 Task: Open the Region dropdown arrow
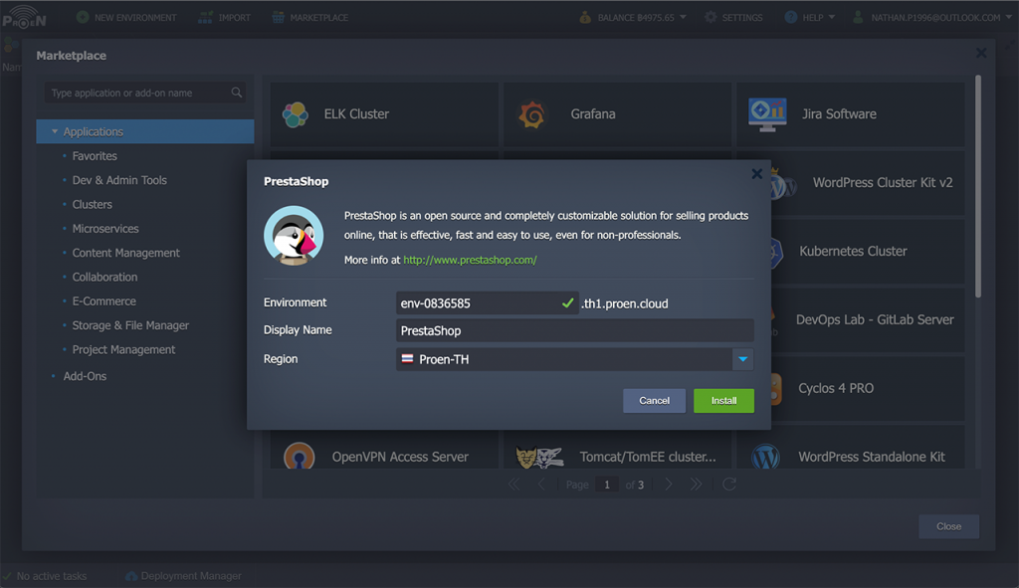[742, 359]
